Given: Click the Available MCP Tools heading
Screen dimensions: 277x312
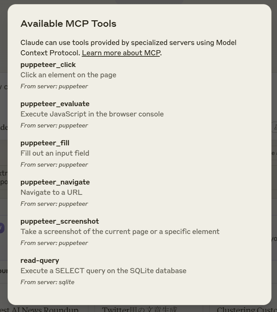Looking at the screenshot, I should [x=68, y=24].
